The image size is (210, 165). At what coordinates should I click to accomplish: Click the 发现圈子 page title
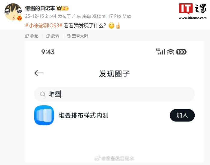pos(114,74)
